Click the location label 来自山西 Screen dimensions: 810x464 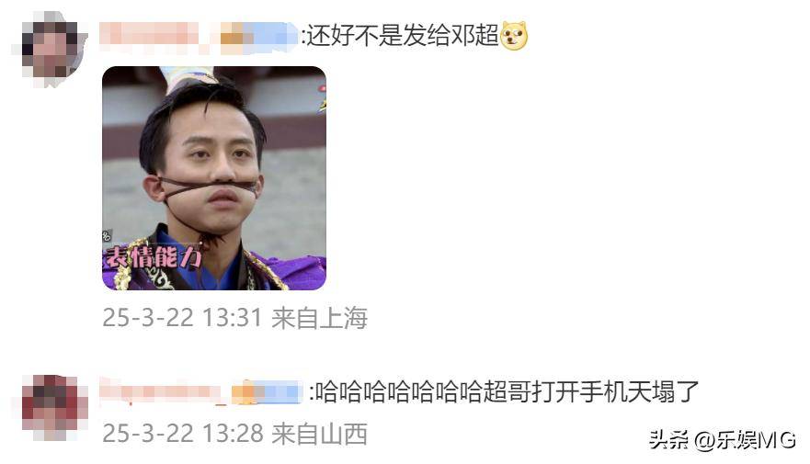pos(319,434)
